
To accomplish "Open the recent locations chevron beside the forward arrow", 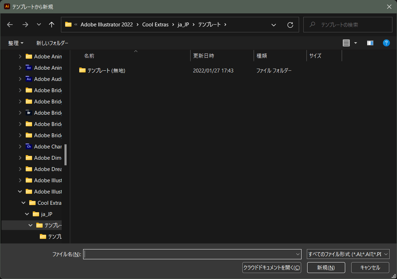I will coord(39,25).
